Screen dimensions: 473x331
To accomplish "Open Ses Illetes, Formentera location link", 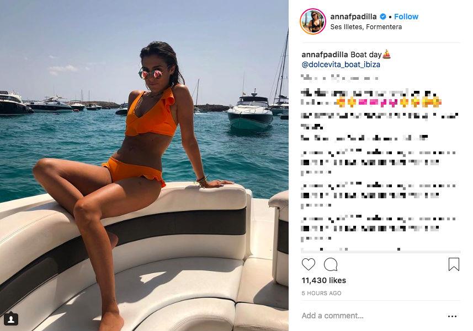I will (x=366, y=27).
